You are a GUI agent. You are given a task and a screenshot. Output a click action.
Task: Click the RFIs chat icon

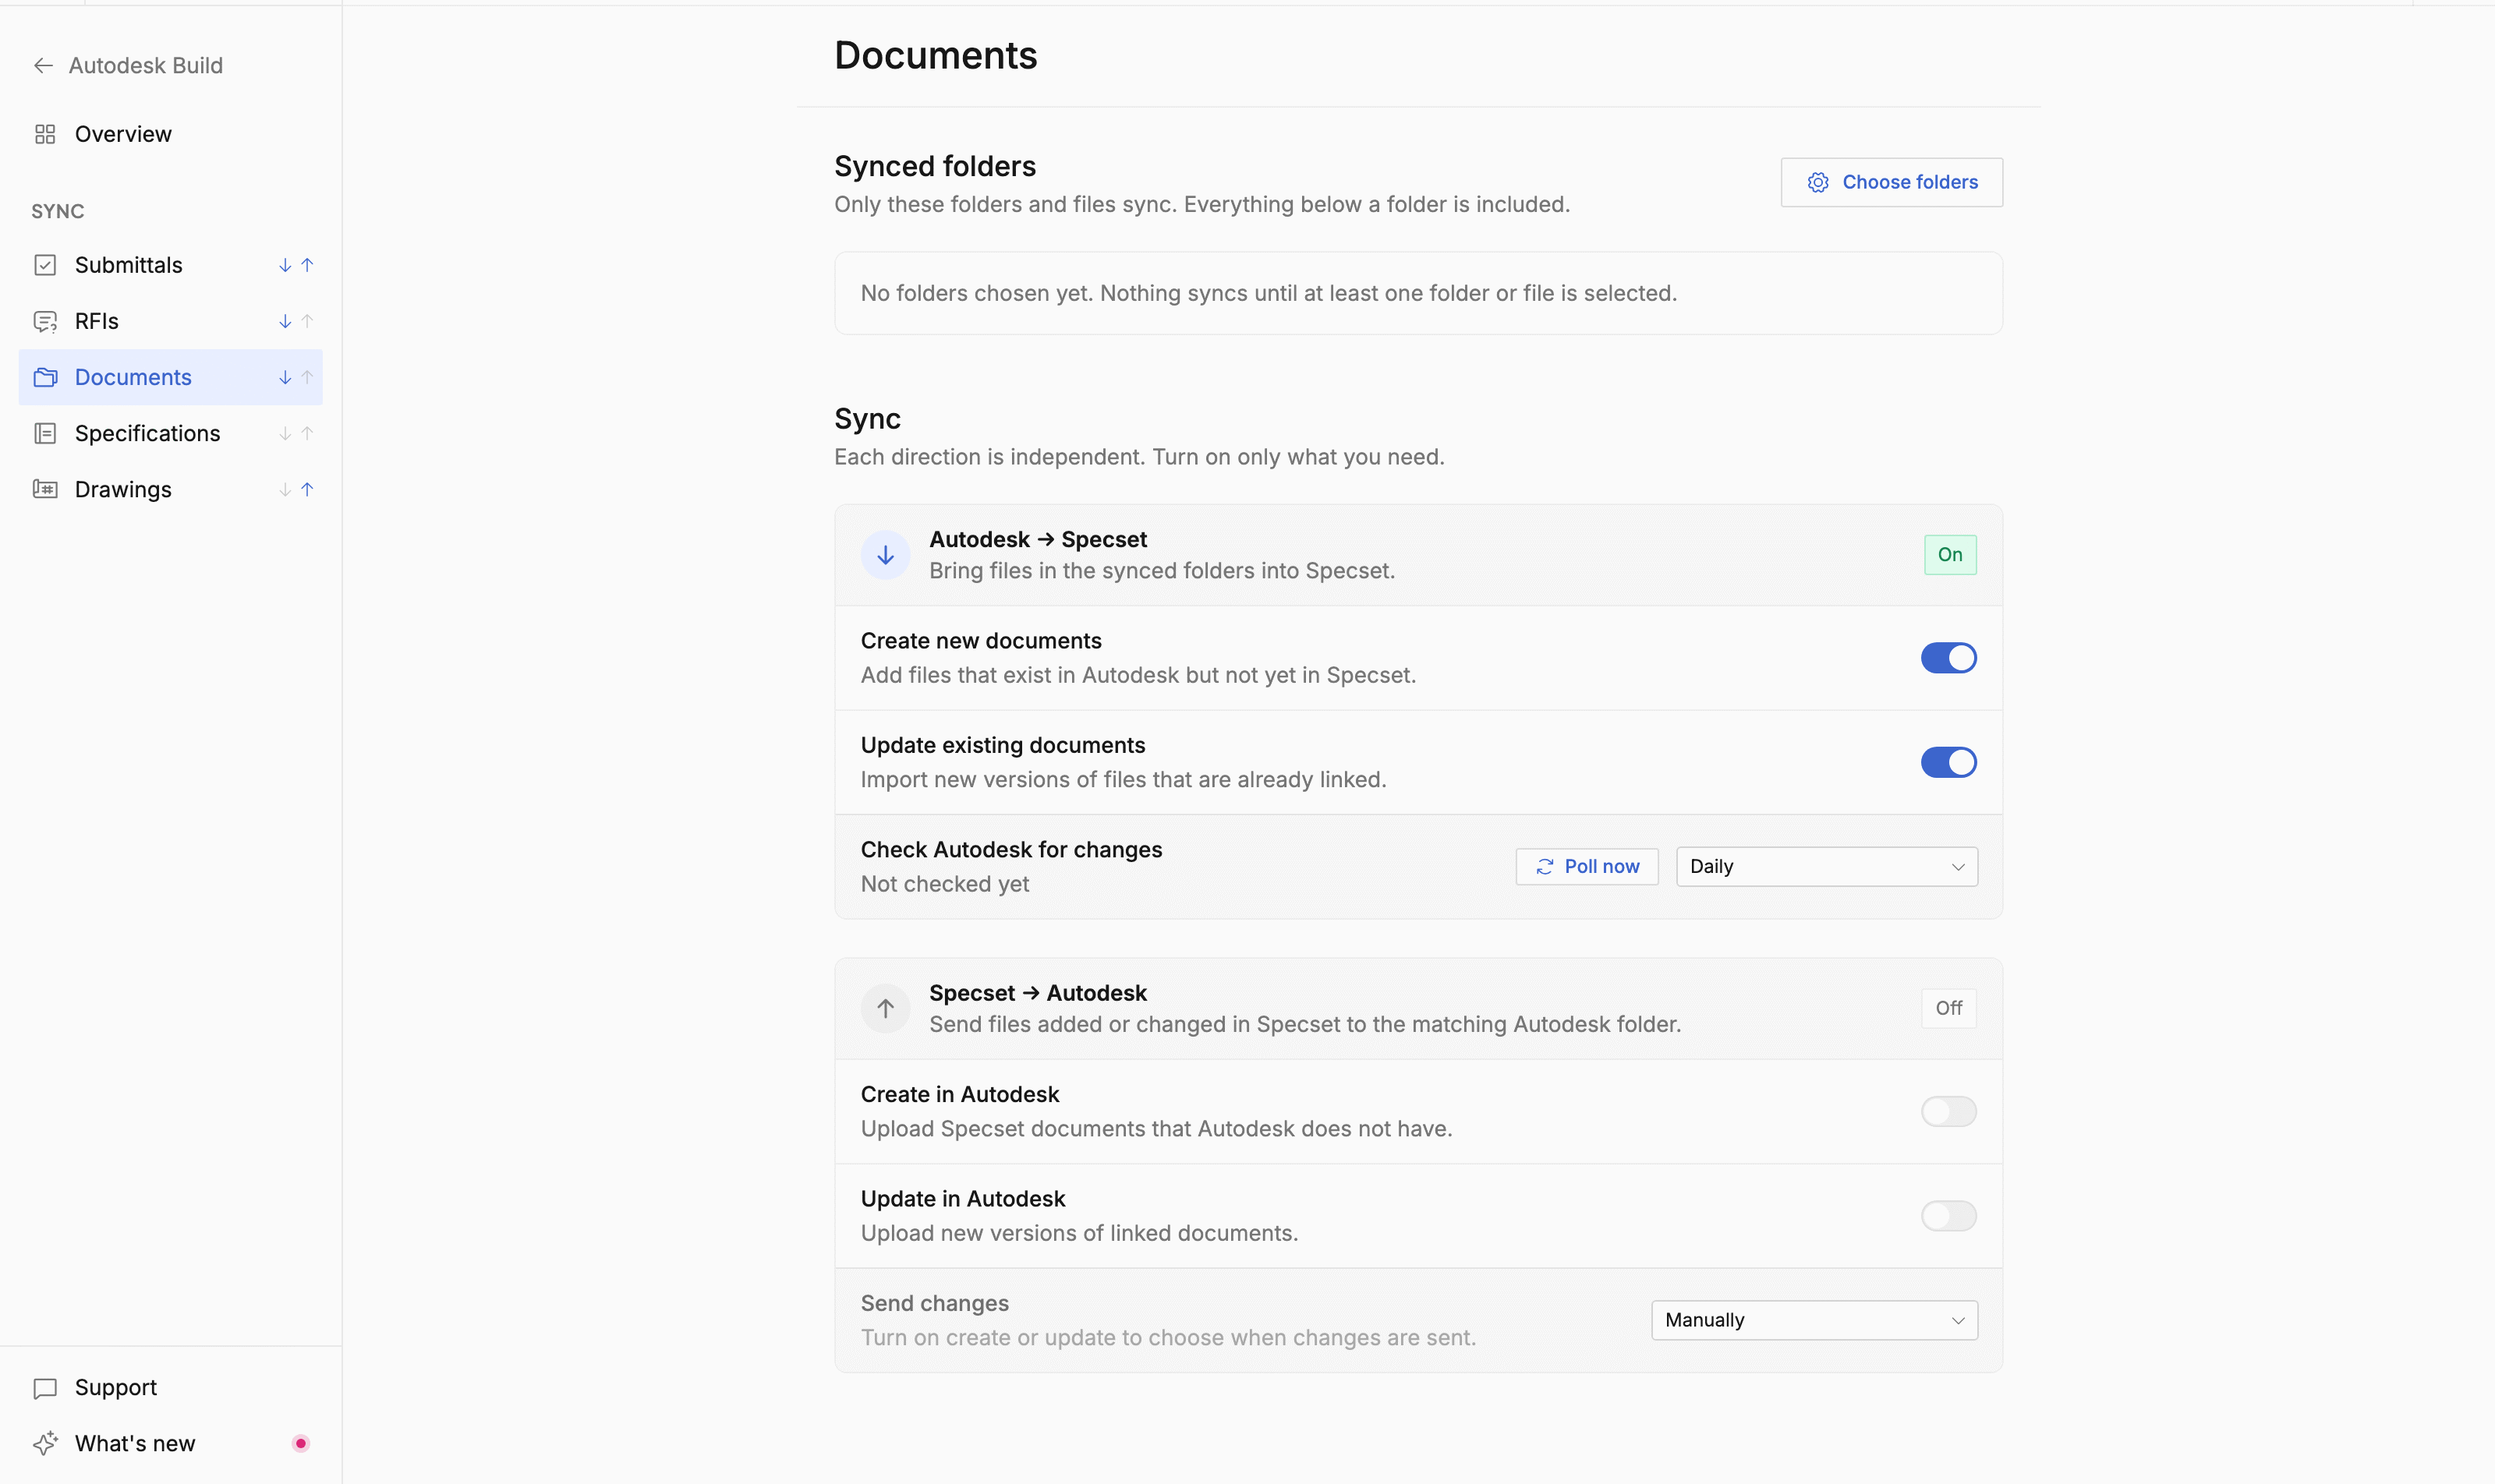45,321
